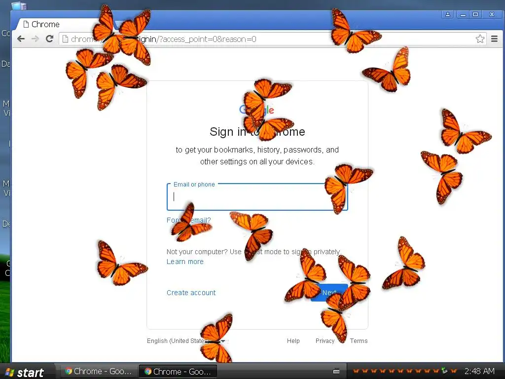
Task: Click the 2:48 AM taskbar clock
Action: point(479,371)
